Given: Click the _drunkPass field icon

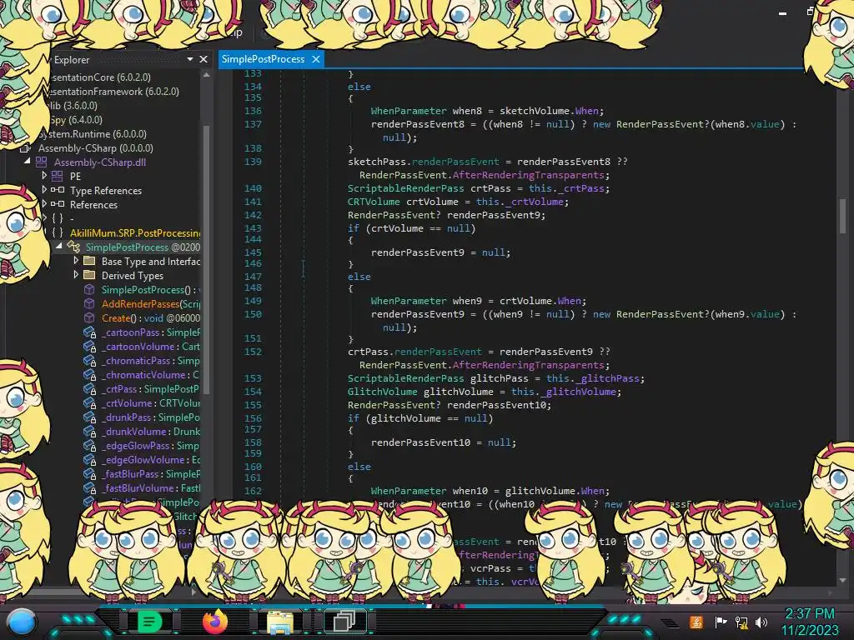Looking at the screenshot, I should [89, 417].
